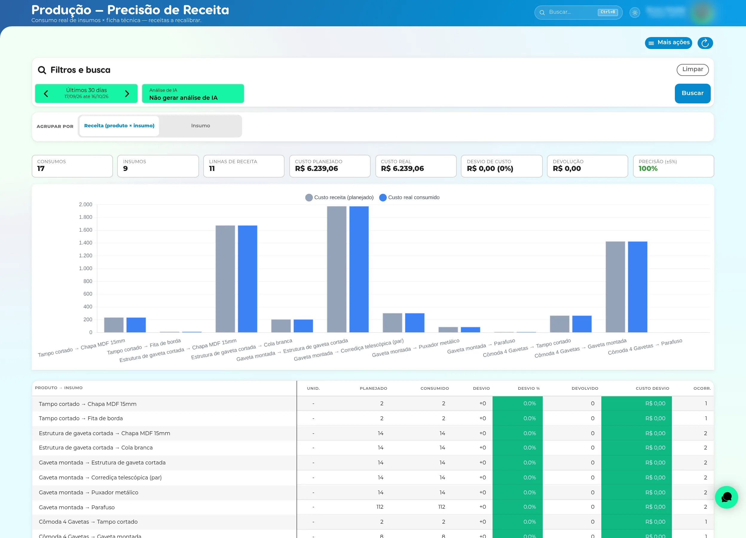Select row Gaveta montada → Corrediça telescópica (par)
The height and width of the screenshot is (538, 746).
coord(373,478)
